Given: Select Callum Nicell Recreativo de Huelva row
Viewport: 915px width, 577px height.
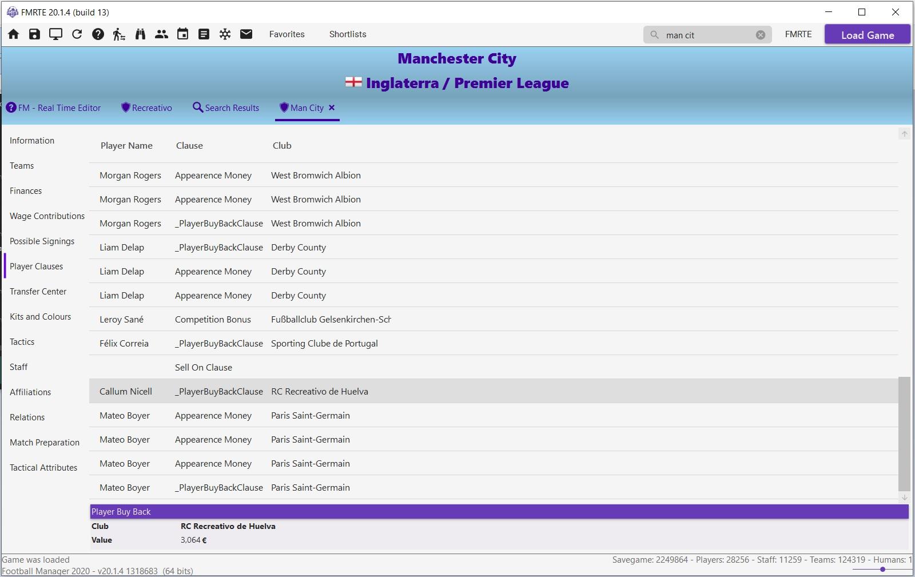Looking at the screenshot, I should click(494, 392).
